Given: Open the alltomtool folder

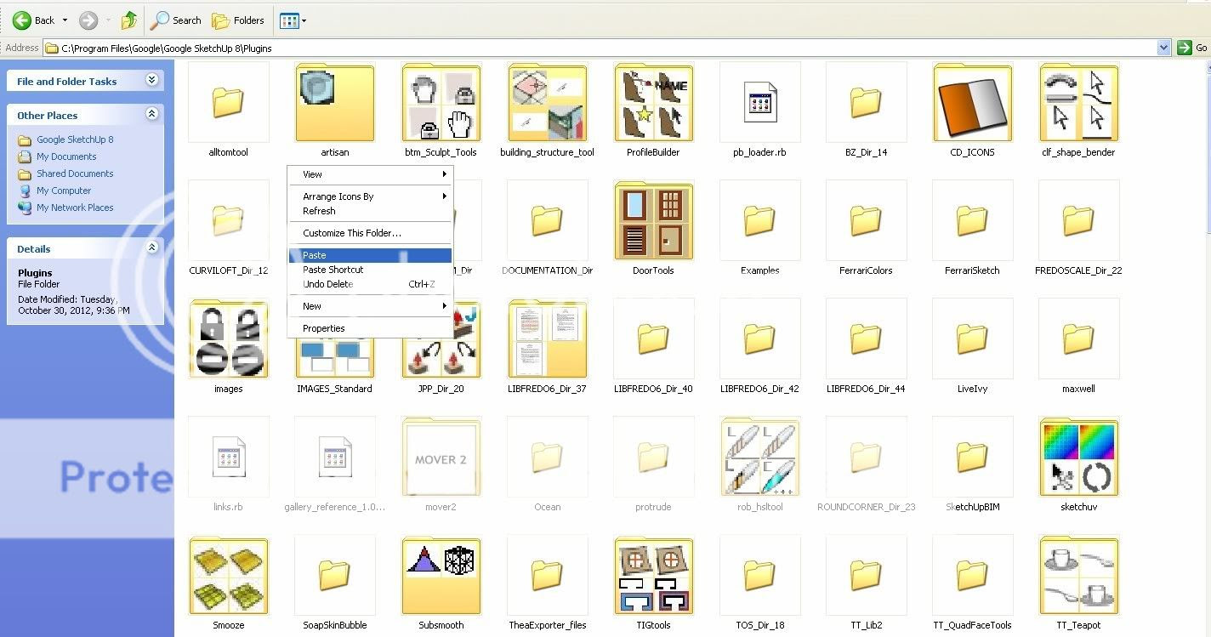Looking at the screenshot, I should coord(228,103).
